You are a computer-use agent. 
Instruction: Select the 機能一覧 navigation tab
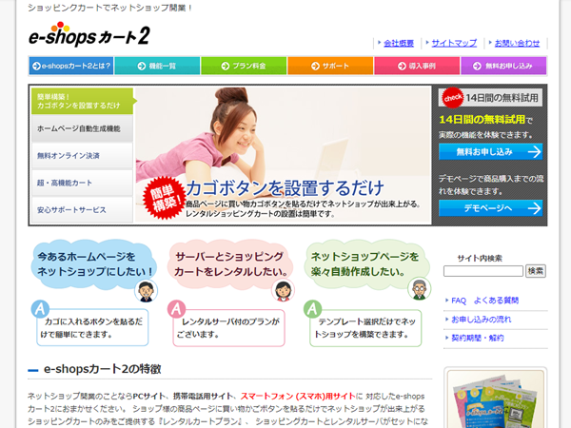[157, 66]
